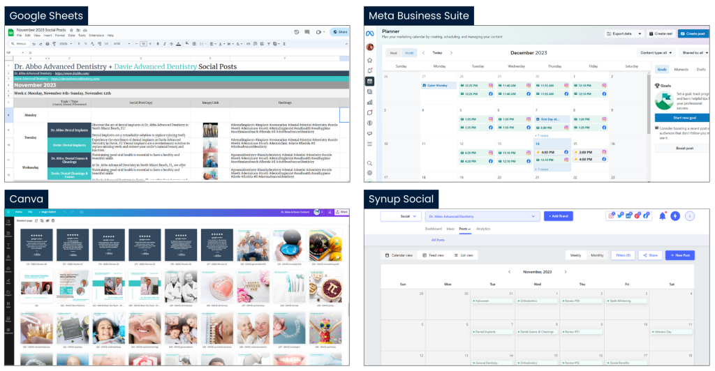This screenshot has width=715, height=371.
Task: Click Create reel in Meta Business Suite
Action: [x=661, y=33]
